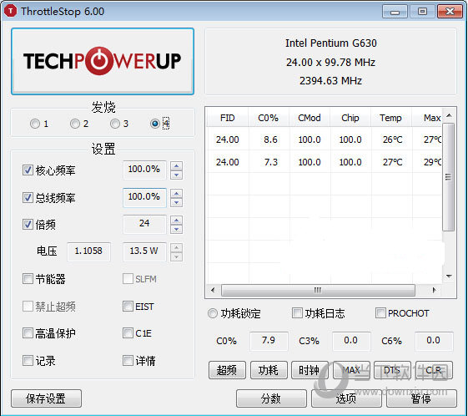
Task: Click the Chip column header
Action: coord(350,118)
